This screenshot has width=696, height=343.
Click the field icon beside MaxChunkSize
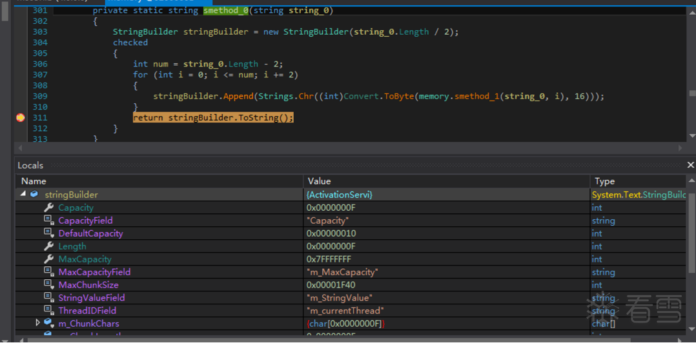(x=48, y=285)
